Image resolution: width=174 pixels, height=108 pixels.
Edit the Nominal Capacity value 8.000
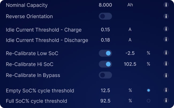pos(105,5)
